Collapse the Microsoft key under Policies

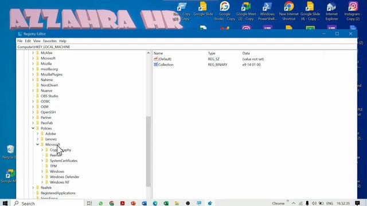click(x=37, y=144)
